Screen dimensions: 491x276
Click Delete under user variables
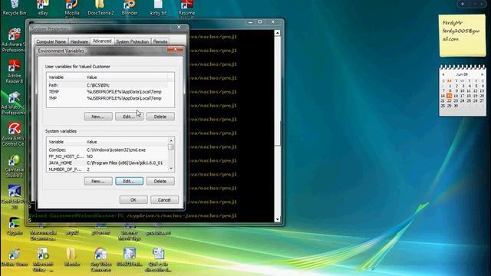tap(160, 117)
